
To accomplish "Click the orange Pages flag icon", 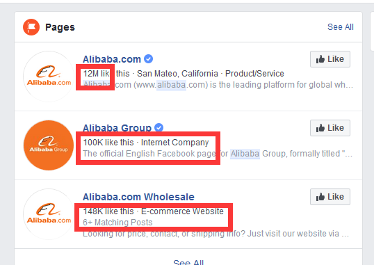I will (31, 27).
